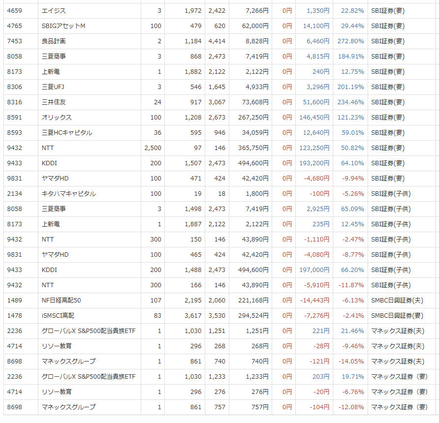Click the -4,680円 loss for ヤマダHD
Screen dimensions: 439x423
pyautogui.click(x=316, y=179)
